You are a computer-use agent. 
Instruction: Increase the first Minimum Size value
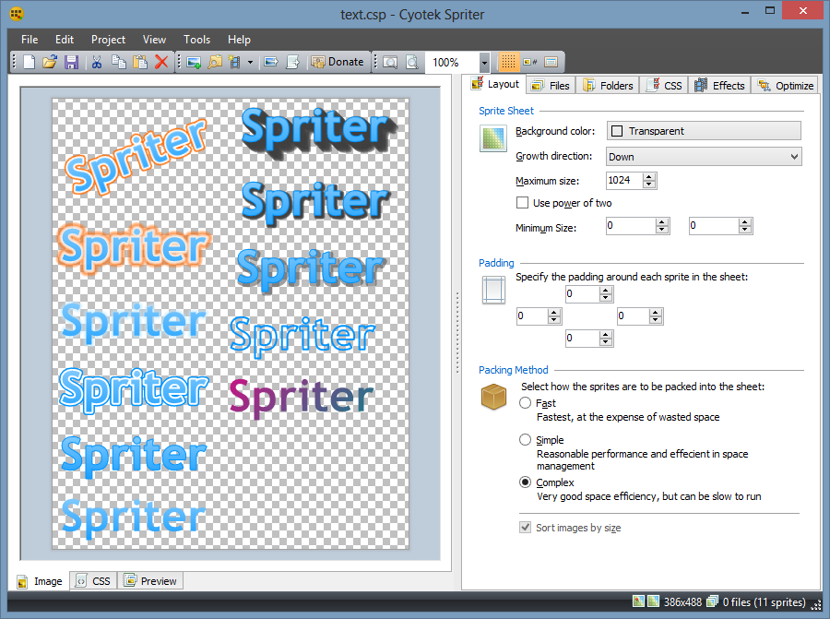(x=662, y=222)
